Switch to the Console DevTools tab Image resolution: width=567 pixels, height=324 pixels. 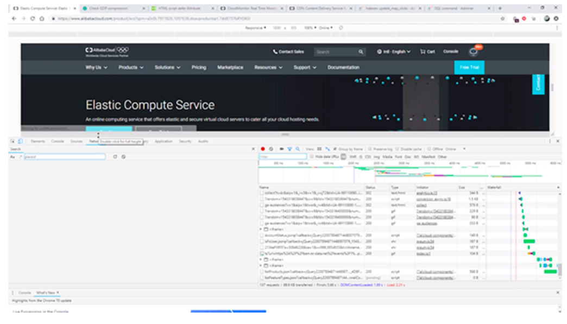point(58,141)
